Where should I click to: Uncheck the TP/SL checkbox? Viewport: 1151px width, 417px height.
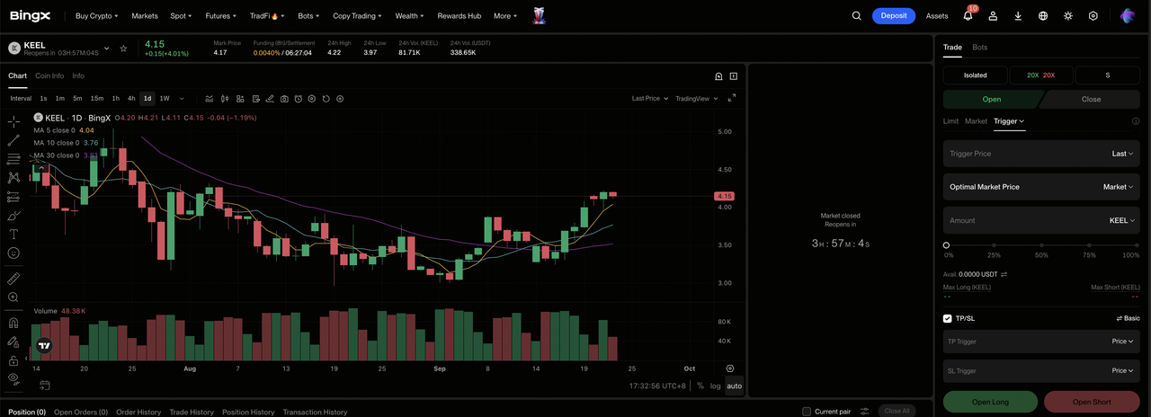point(947,318)
